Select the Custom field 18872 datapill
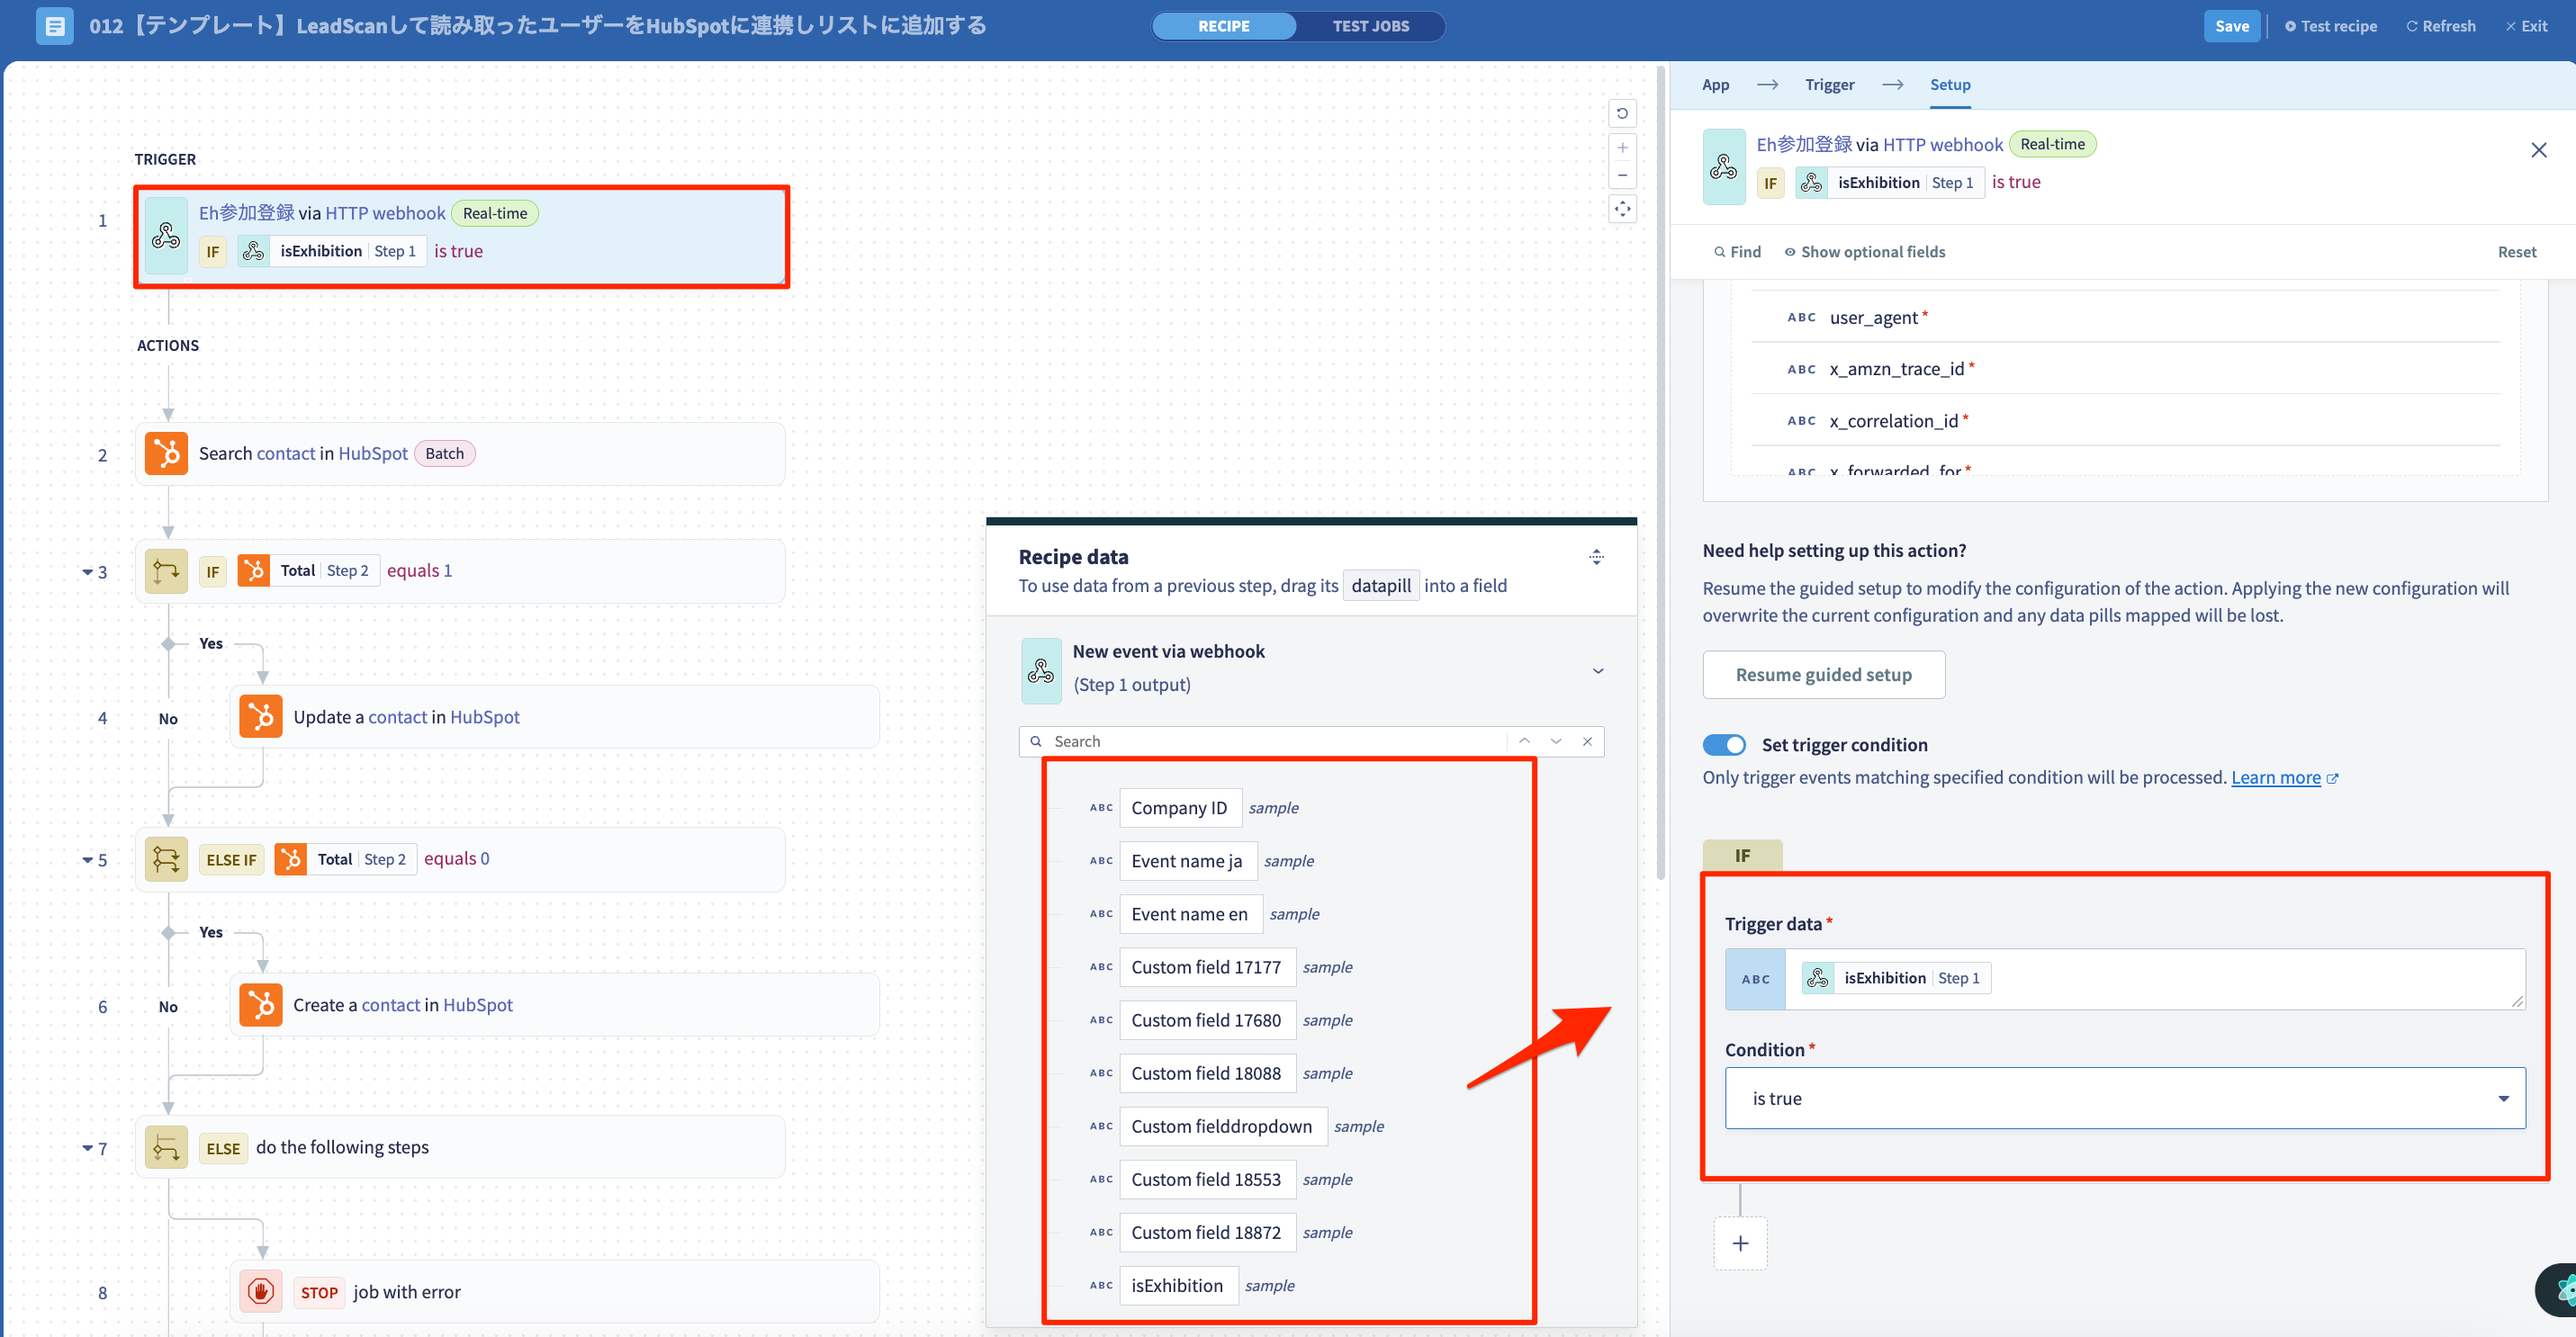This screenshot has width=2576, height=1337. pos(1206,1232)
